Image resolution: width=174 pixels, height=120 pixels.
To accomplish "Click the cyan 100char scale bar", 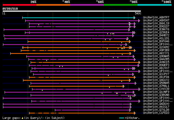I will point(122,118).
